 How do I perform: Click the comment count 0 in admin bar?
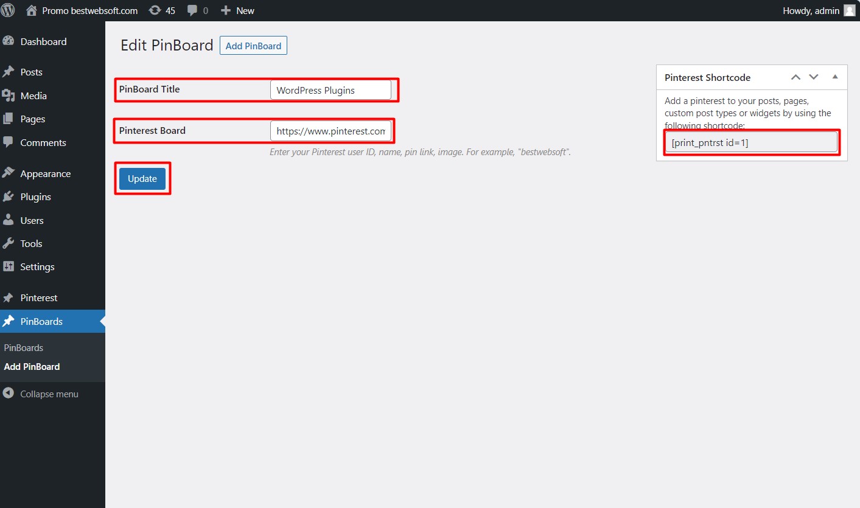[205, 10]
